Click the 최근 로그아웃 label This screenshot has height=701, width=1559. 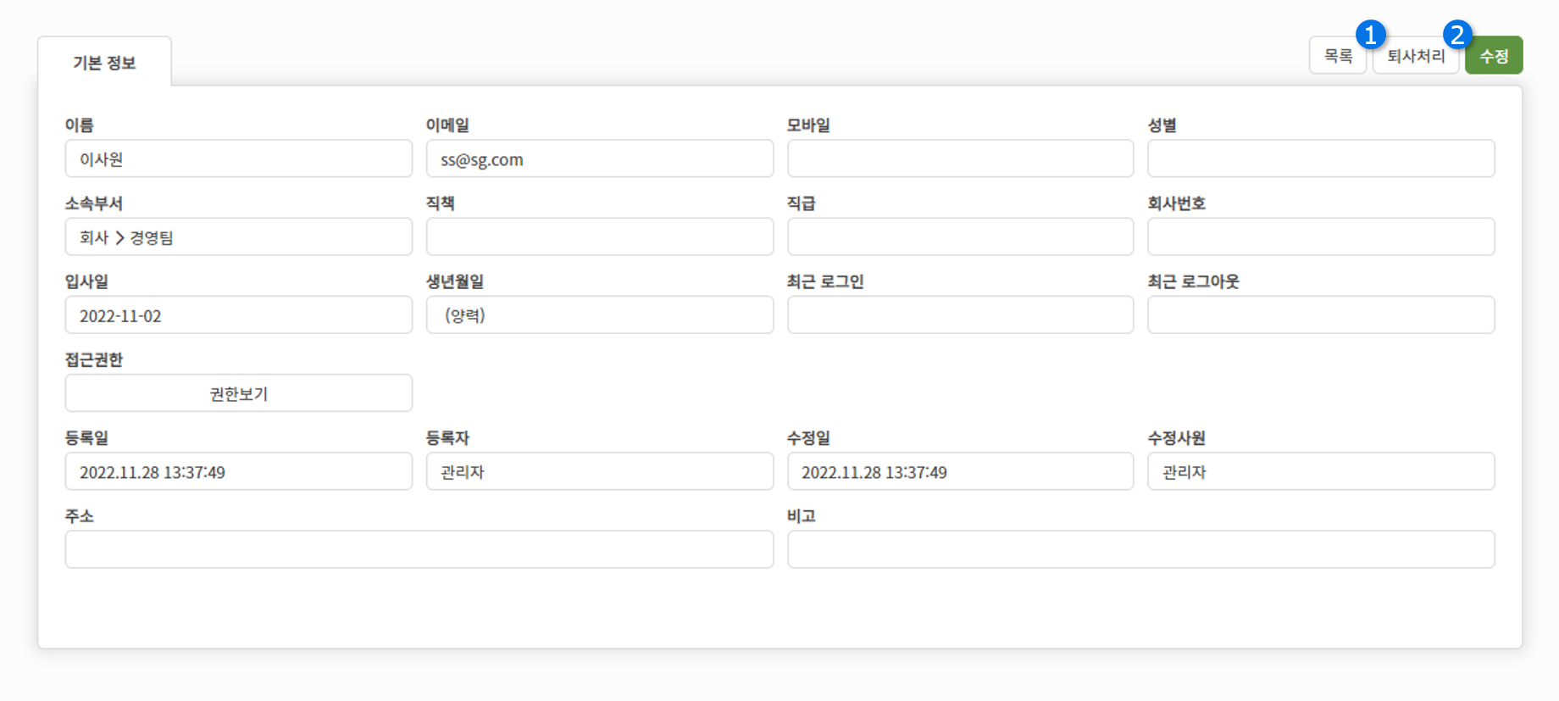[x=1193, y=281]
